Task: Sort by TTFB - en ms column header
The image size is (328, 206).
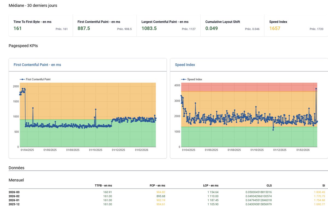Action: [103, 186]
